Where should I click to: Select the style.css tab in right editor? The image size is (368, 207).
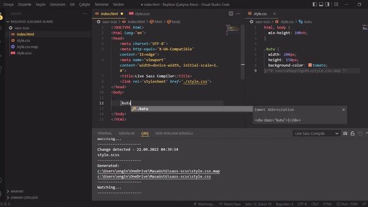pos(260,14)
